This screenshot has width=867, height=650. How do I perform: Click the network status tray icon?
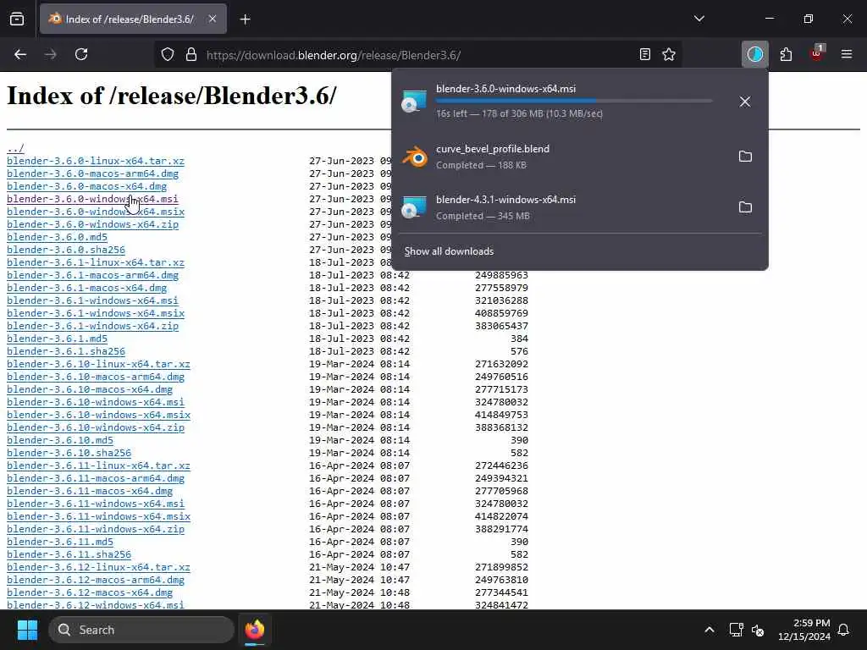[x=736, y=630]
